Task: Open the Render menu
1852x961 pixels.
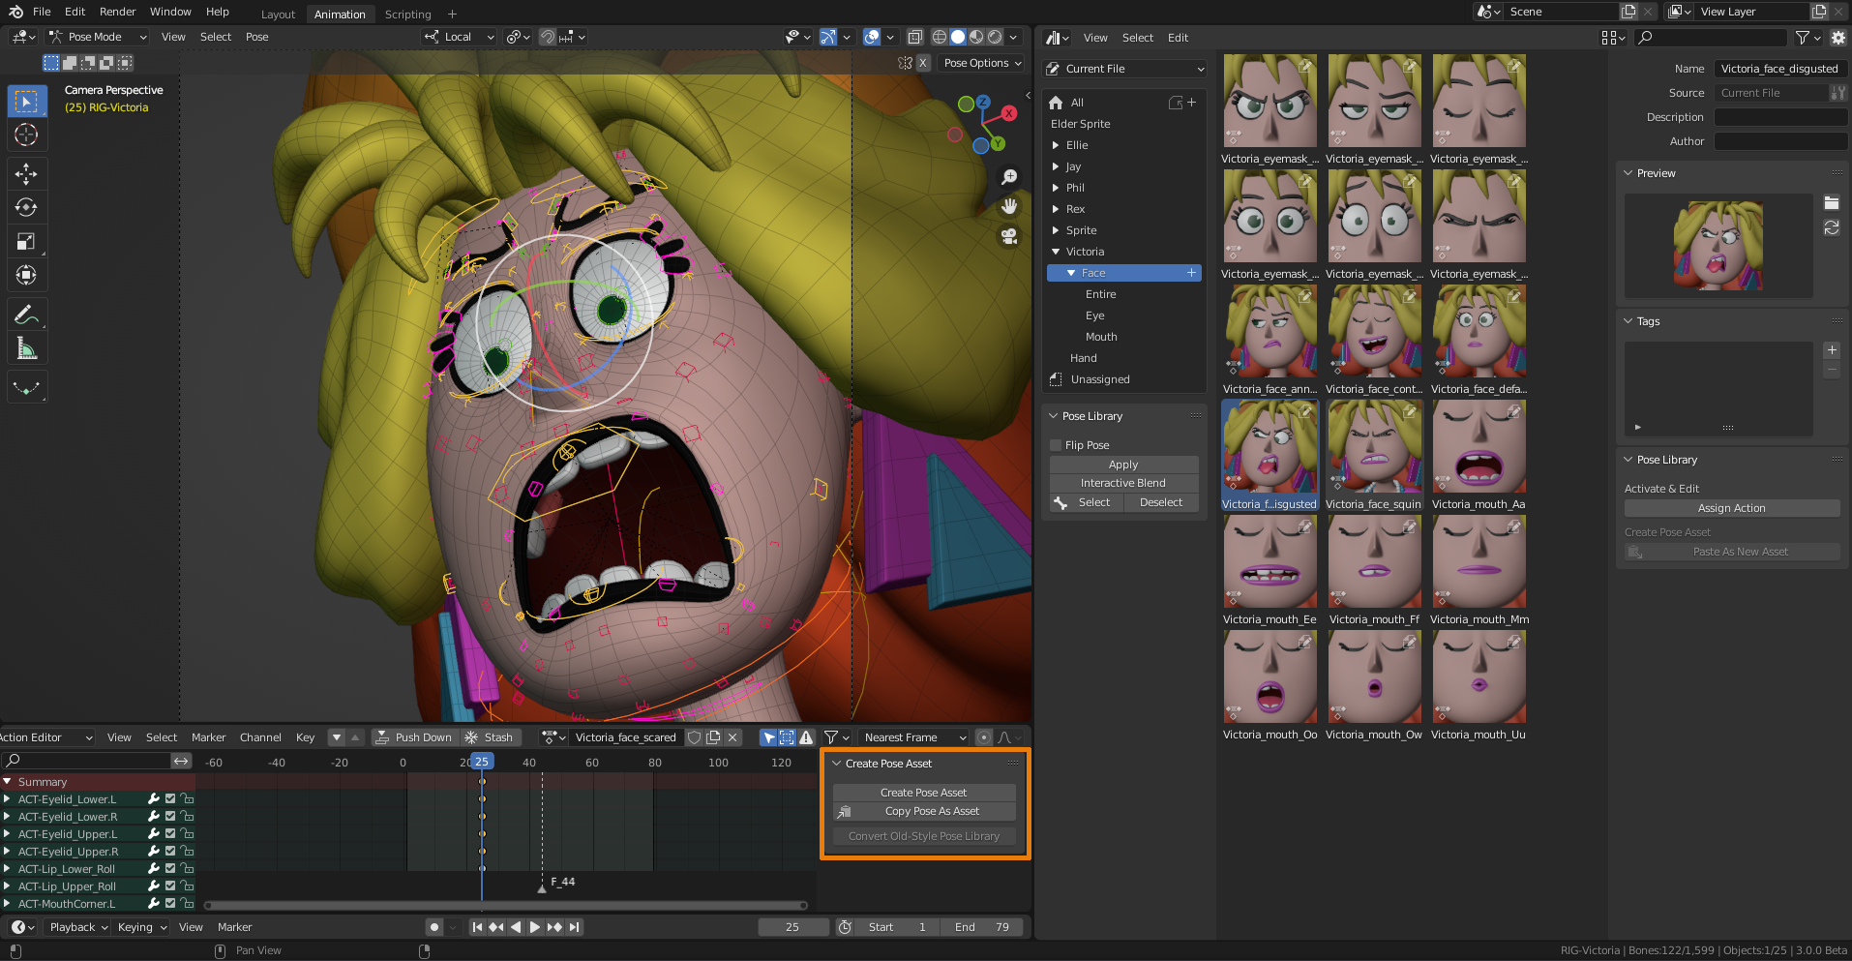Action: (x=117, y=11)
